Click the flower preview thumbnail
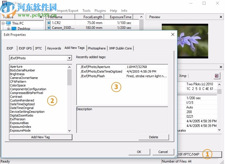This screenshot has width=225, height=164. coord(185,41)
